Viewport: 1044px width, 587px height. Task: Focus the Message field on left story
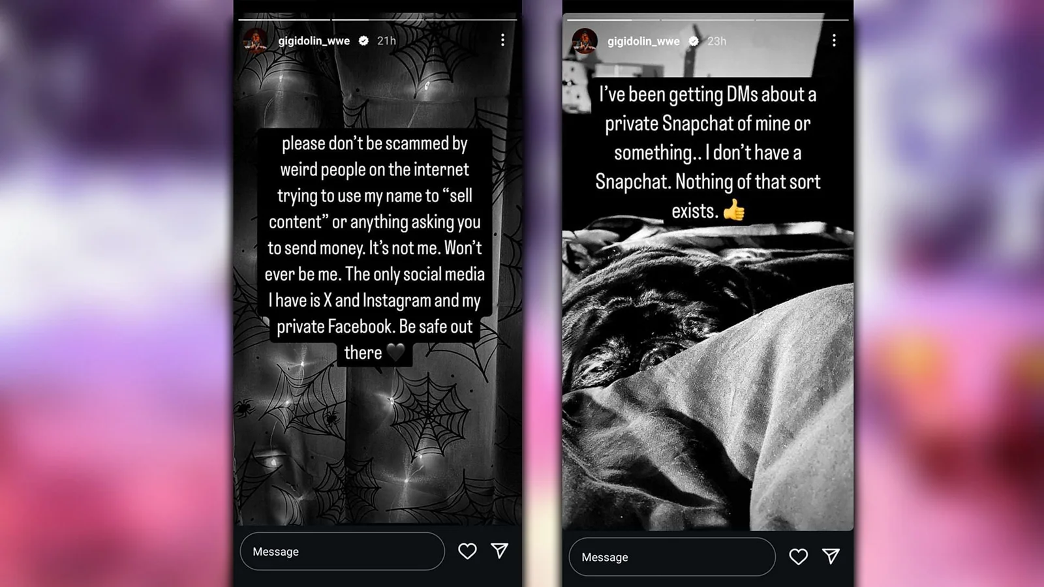click(343, 551)
